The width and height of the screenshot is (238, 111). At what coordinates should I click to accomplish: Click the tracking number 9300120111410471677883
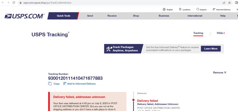(75, 78)
